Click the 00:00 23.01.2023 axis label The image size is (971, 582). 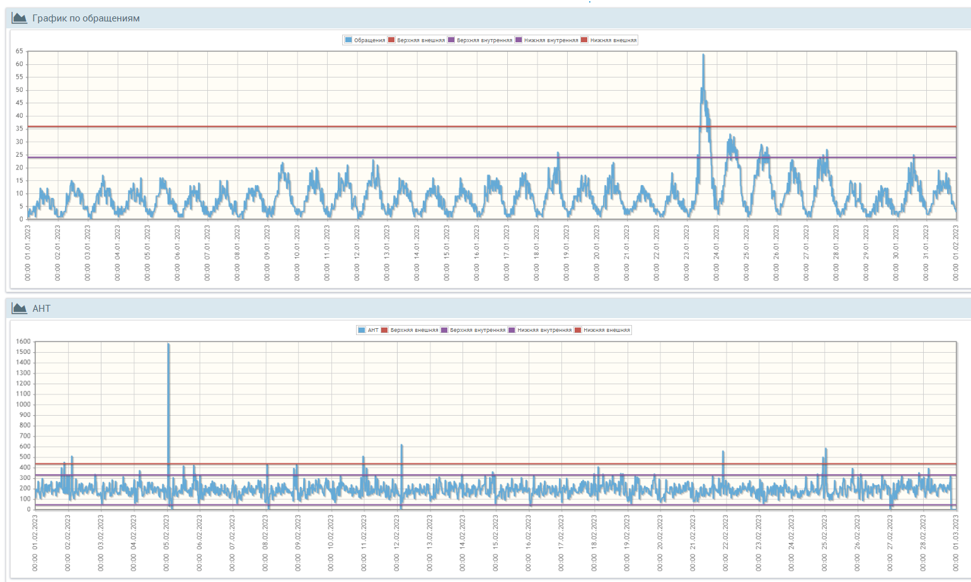coord(687,253)
